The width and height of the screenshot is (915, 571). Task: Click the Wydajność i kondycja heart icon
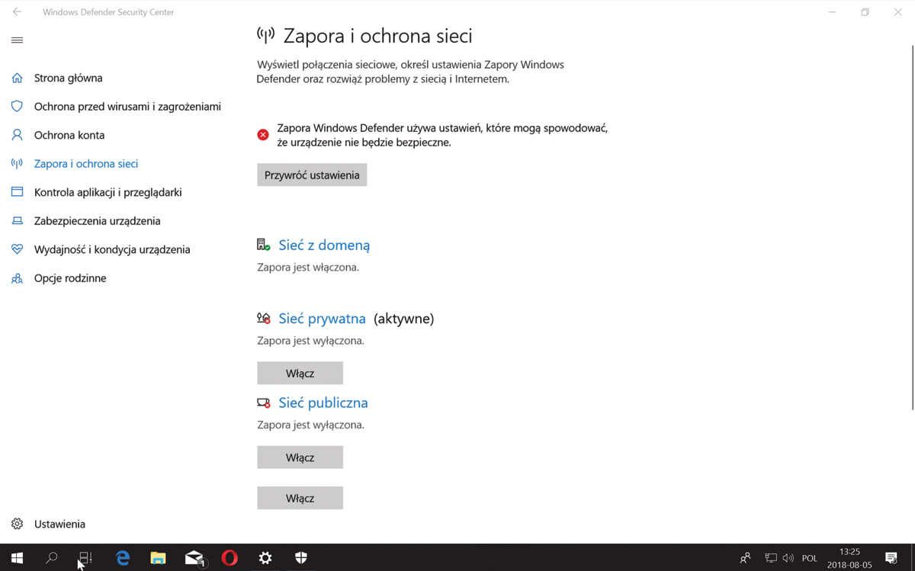(x=17, y=249)
